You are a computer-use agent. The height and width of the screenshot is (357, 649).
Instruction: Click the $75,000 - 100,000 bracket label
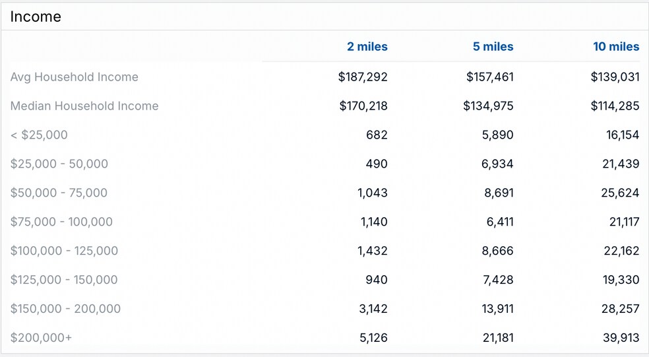61,222
